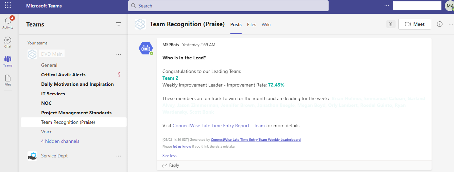Expand the 4 hidden channels list
Screen dimensions: 454x172
(60, 141)
